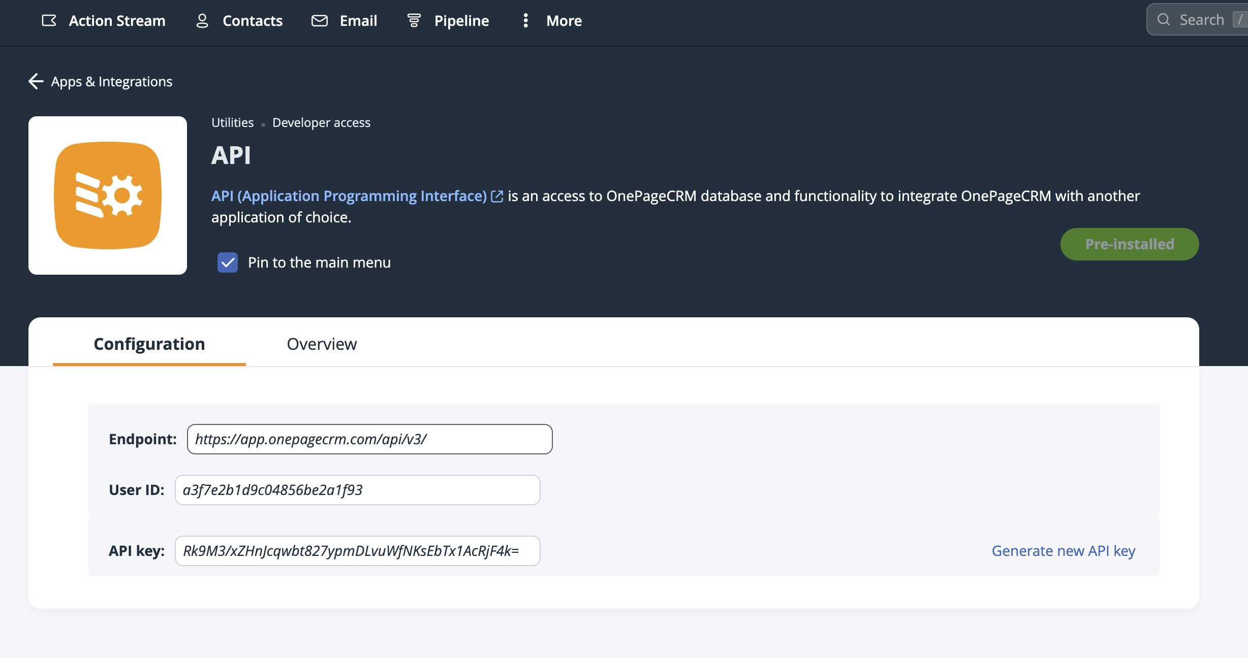This screenshot has width=1248, height=658.
Task: Click the Pipeline funnel icon
Action: click(413, 21)
